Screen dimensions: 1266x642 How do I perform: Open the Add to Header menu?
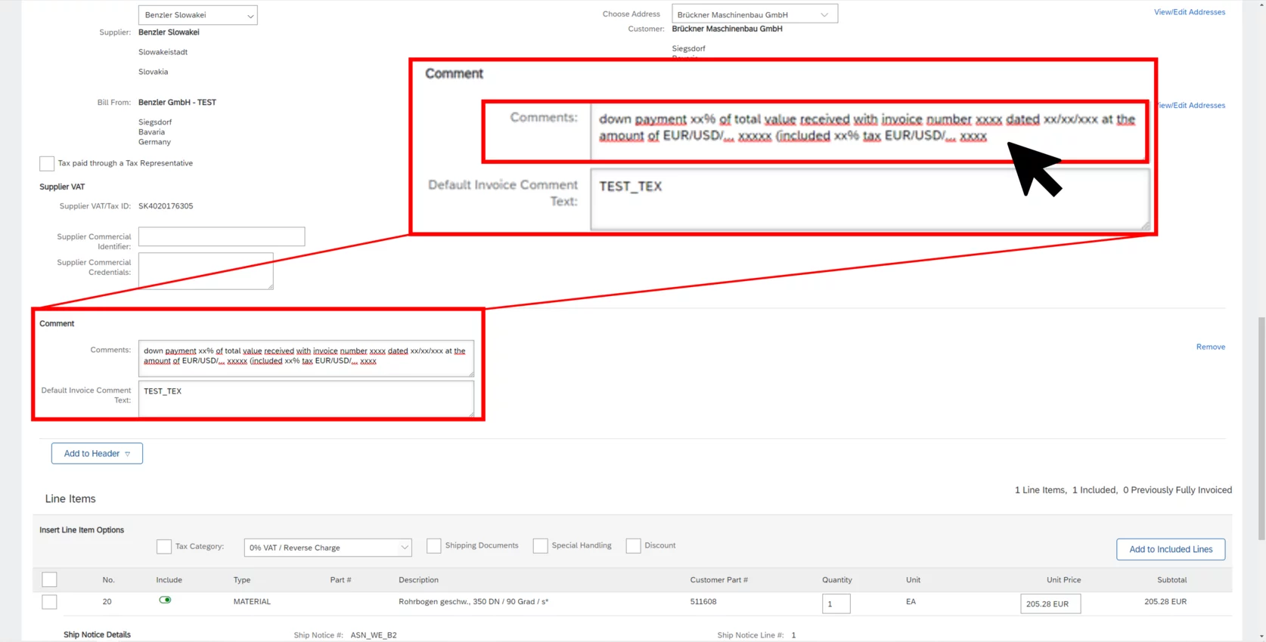97,453
